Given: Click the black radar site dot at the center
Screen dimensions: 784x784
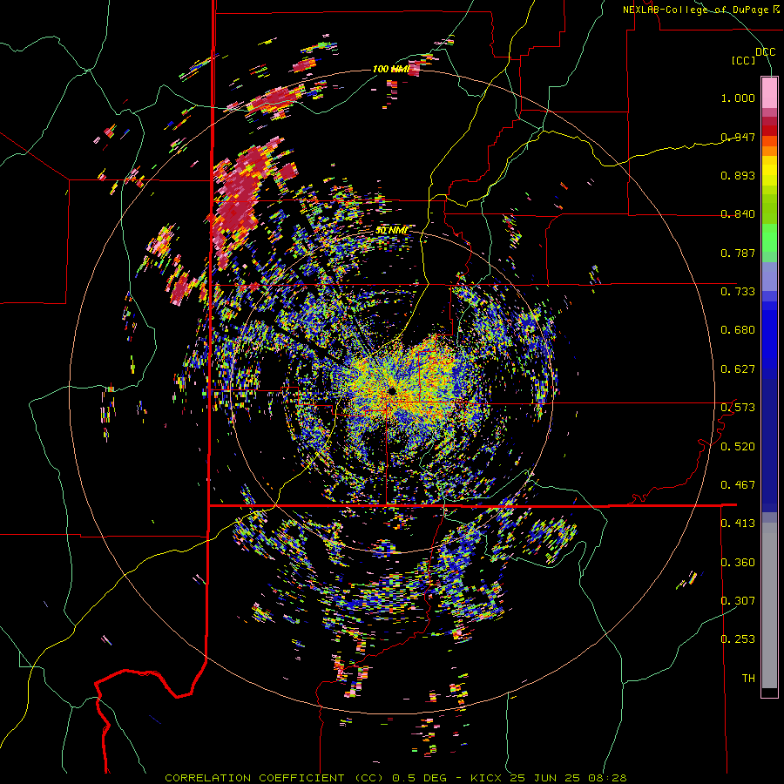Looking at the screenshot, I should coord(392,390).
